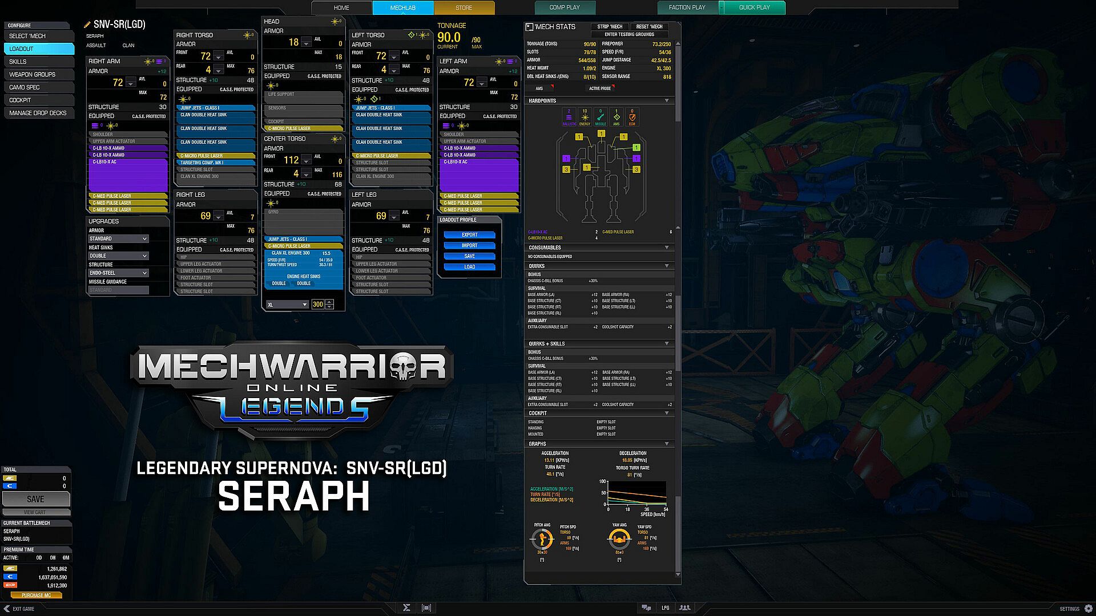
Task: Collapse the Hardpoints section arrow
Action: pyautogui.click(x=667, y=101)
